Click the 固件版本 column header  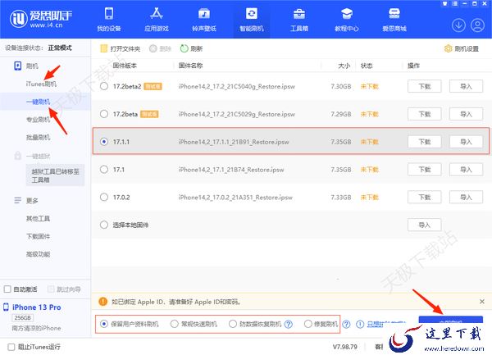pos(125,66)
